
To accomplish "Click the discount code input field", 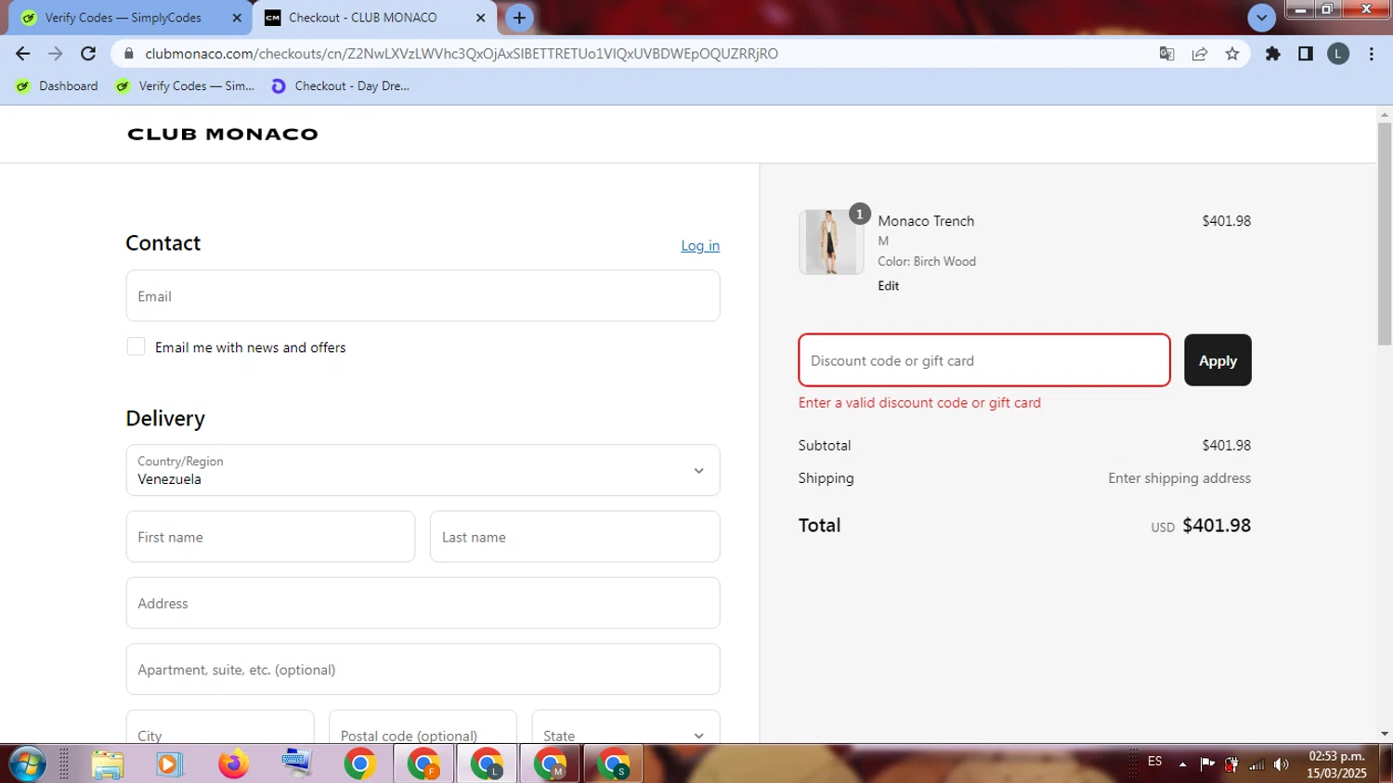I will coord(984,360).
